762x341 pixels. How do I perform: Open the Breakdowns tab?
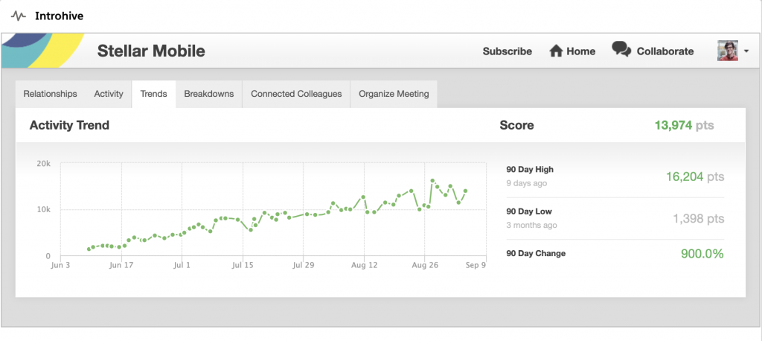click(x=209, y=94)
